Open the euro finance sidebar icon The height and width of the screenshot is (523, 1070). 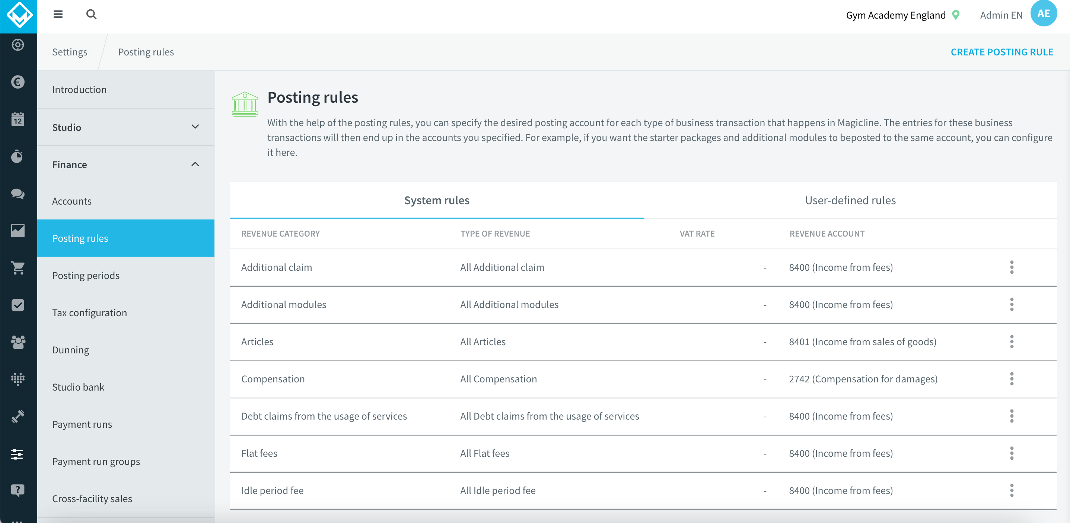tap(17, 82)
